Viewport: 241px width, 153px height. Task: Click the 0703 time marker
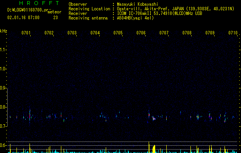72,33
